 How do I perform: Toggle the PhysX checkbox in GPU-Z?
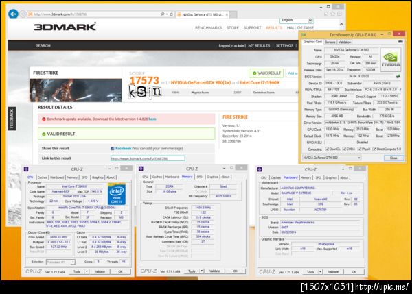359,149
